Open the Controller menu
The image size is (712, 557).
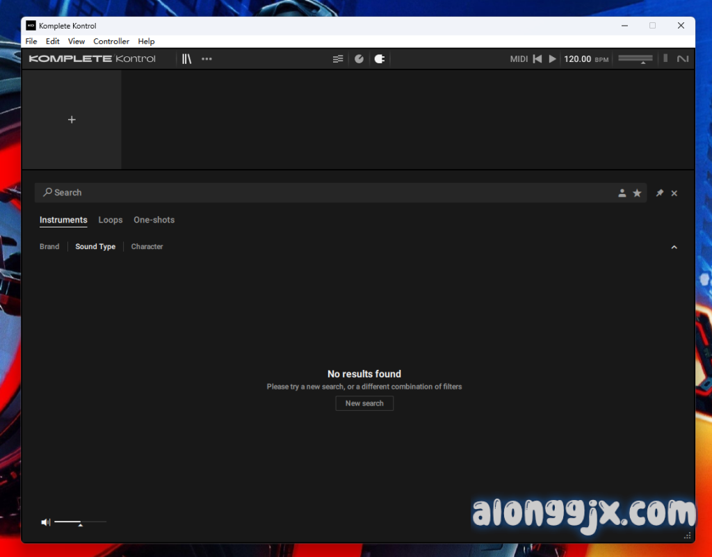[111, 42]
